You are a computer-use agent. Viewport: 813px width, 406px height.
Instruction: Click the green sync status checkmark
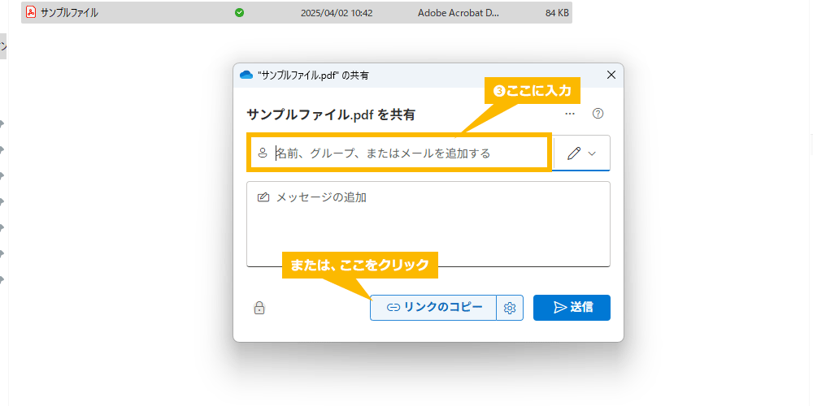click(240, 13)
